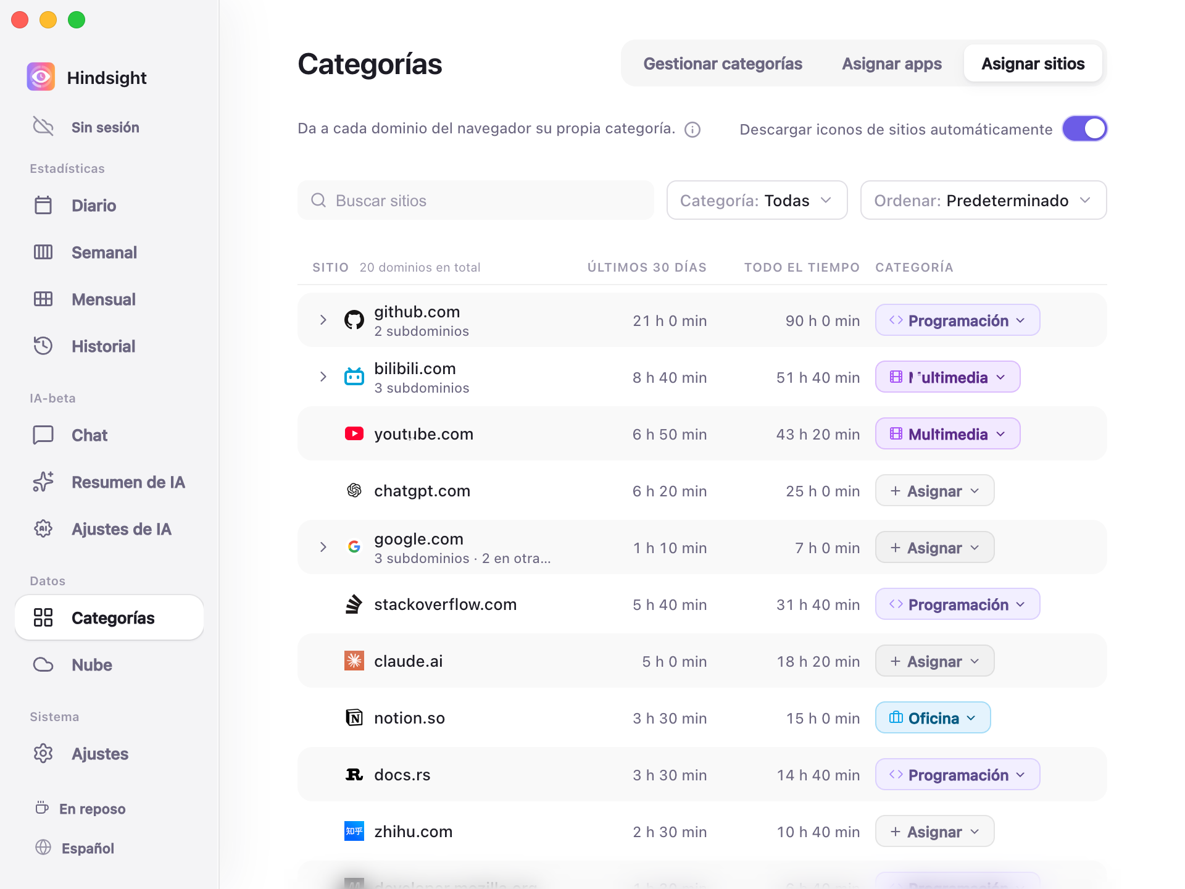Click the ÚLTIMOS 30 DÍAS column header

[647, 267]
